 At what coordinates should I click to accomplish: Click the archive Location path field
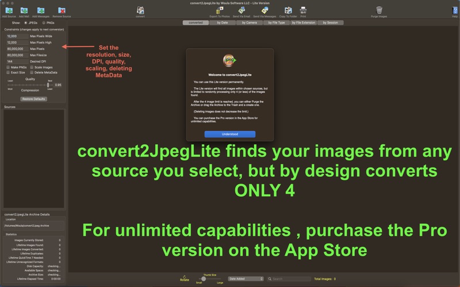tap(34, 226)
